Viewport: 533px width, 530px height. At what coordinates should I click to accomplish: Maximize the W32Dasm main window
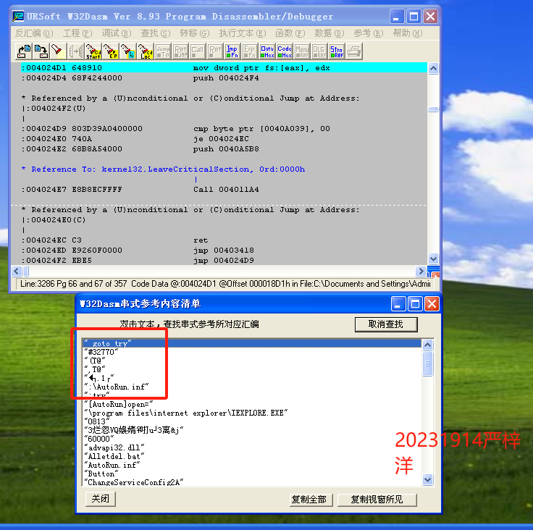(414, 17)
